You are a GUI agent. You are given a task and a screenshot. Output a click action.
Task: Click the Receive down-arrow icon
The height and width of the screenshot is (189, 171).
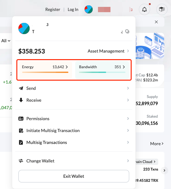pos(21,100)
